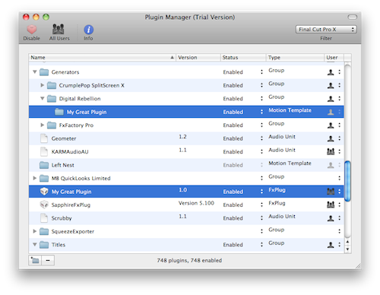This screenshot has height=295, width=380.
Task: Click the Generators folder icon
Action: (44, 72)
